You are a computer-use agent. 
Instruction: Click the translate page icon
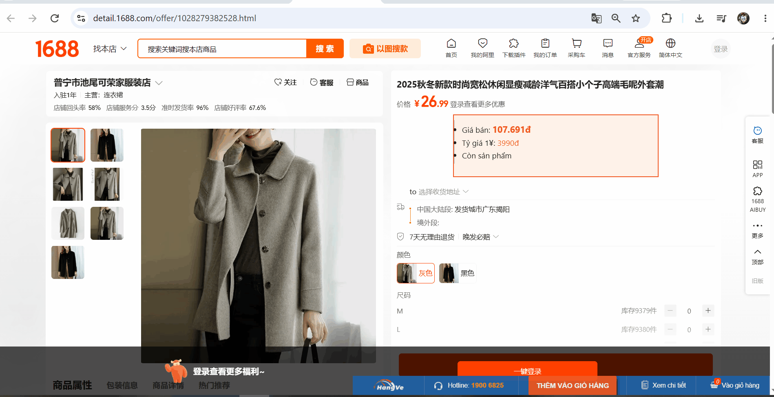596,18
